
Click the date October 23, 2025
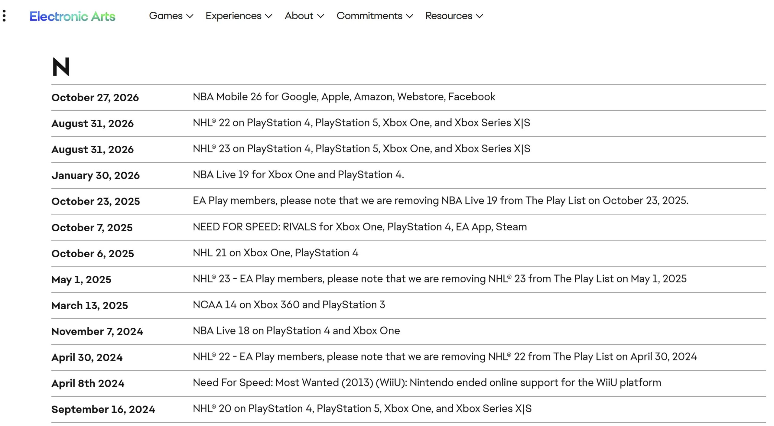(x=96, y=201)
